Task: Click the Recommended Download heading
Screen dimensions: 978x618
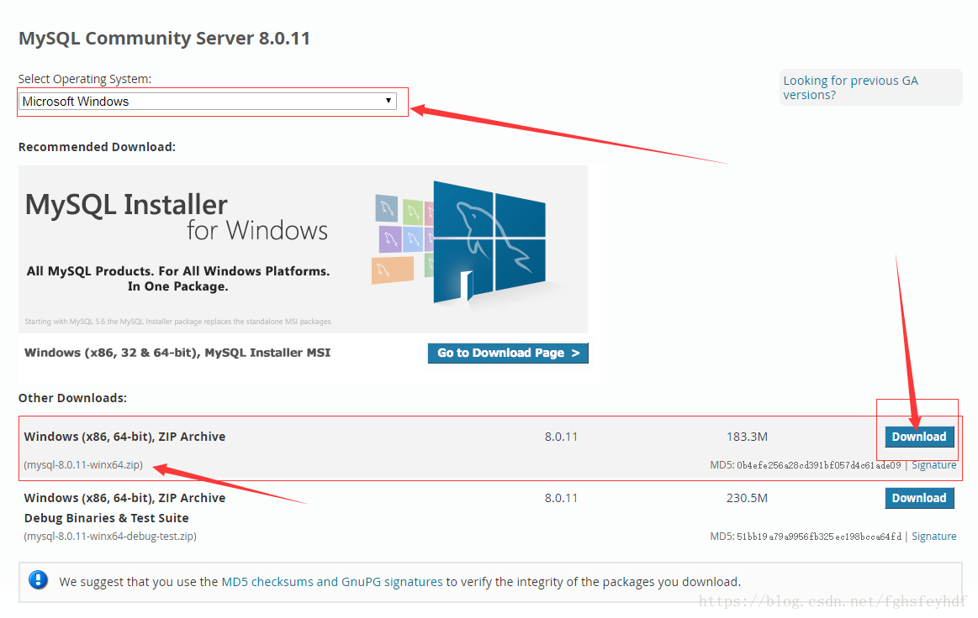Action: [x=97, y=147]
